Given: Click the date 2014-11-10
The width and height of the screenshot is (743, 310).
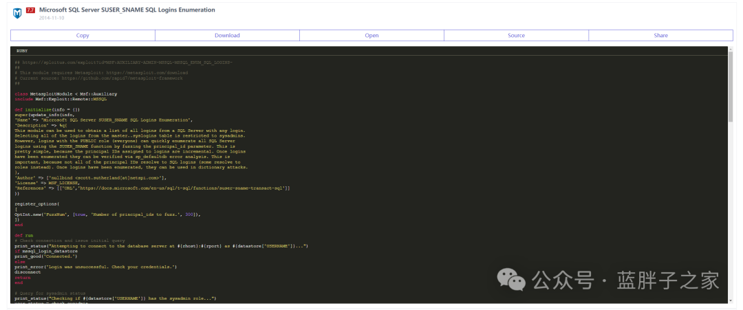Looking at the screenshot, I should pos(52,18).
